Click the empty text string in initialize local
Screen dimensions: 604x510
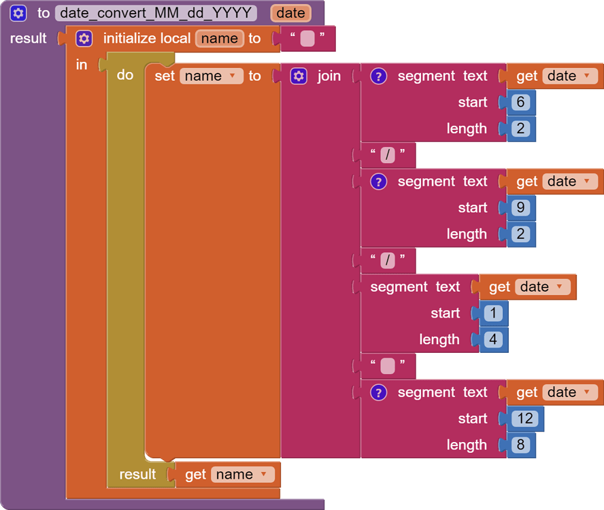(307, 39)
